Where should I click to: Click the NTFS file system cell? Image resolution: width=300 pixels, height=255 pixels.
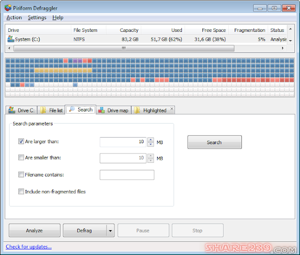click(x=79, y=39)
